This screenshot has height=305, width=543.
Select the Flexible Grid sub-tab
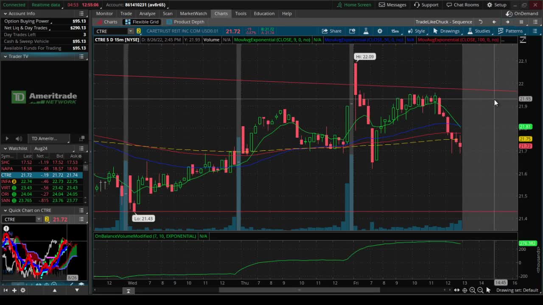pos(142,22)
